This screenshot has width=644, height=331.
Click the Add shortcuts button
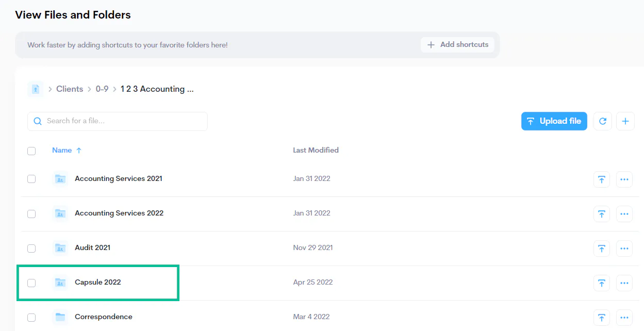tap(457, 44)
